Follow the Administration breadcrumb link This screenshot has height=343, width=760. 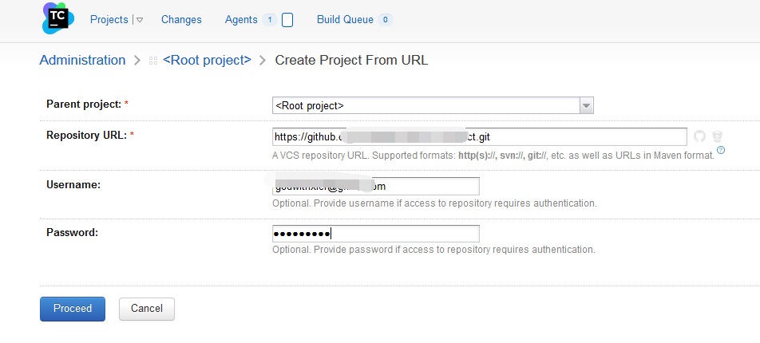tap(82, 60)
